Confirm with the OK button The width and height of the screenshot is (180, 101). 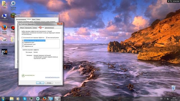click(x=40, y=83)
